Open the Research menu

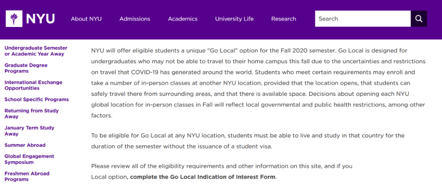283,19
